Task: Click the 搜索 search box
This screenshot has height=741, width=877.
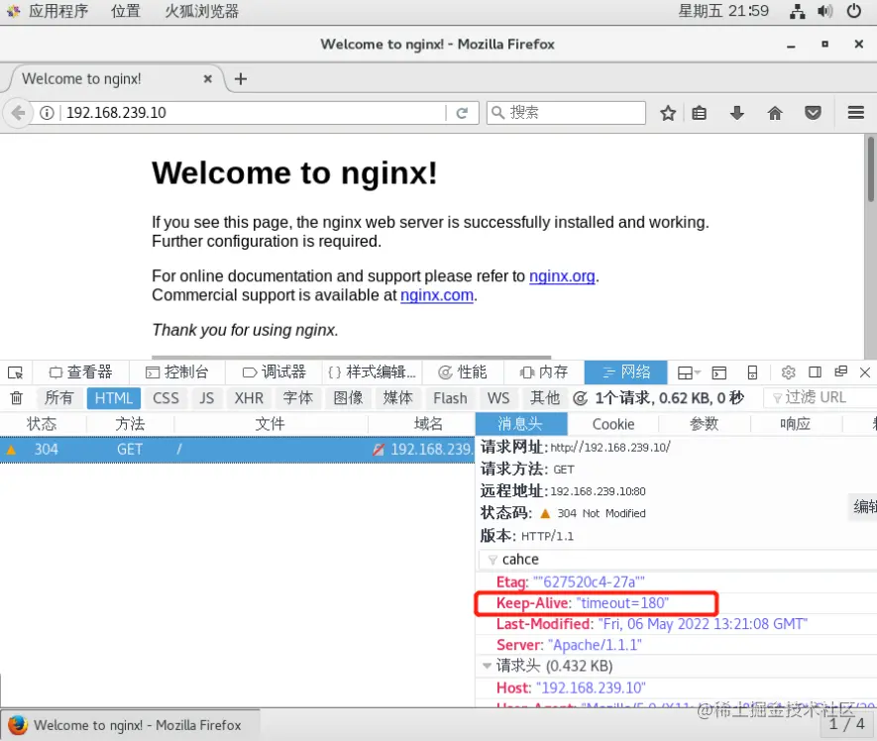Action: tap(566, 113)
